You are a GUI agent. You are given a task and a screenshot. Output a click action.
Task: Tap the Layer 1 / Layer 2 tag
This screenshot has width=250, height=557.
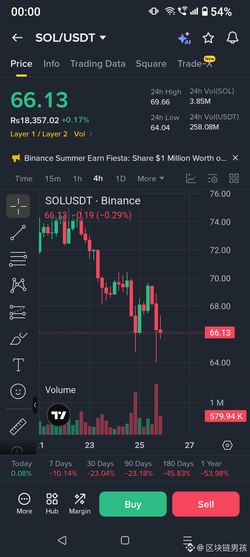tap(39, 134)
